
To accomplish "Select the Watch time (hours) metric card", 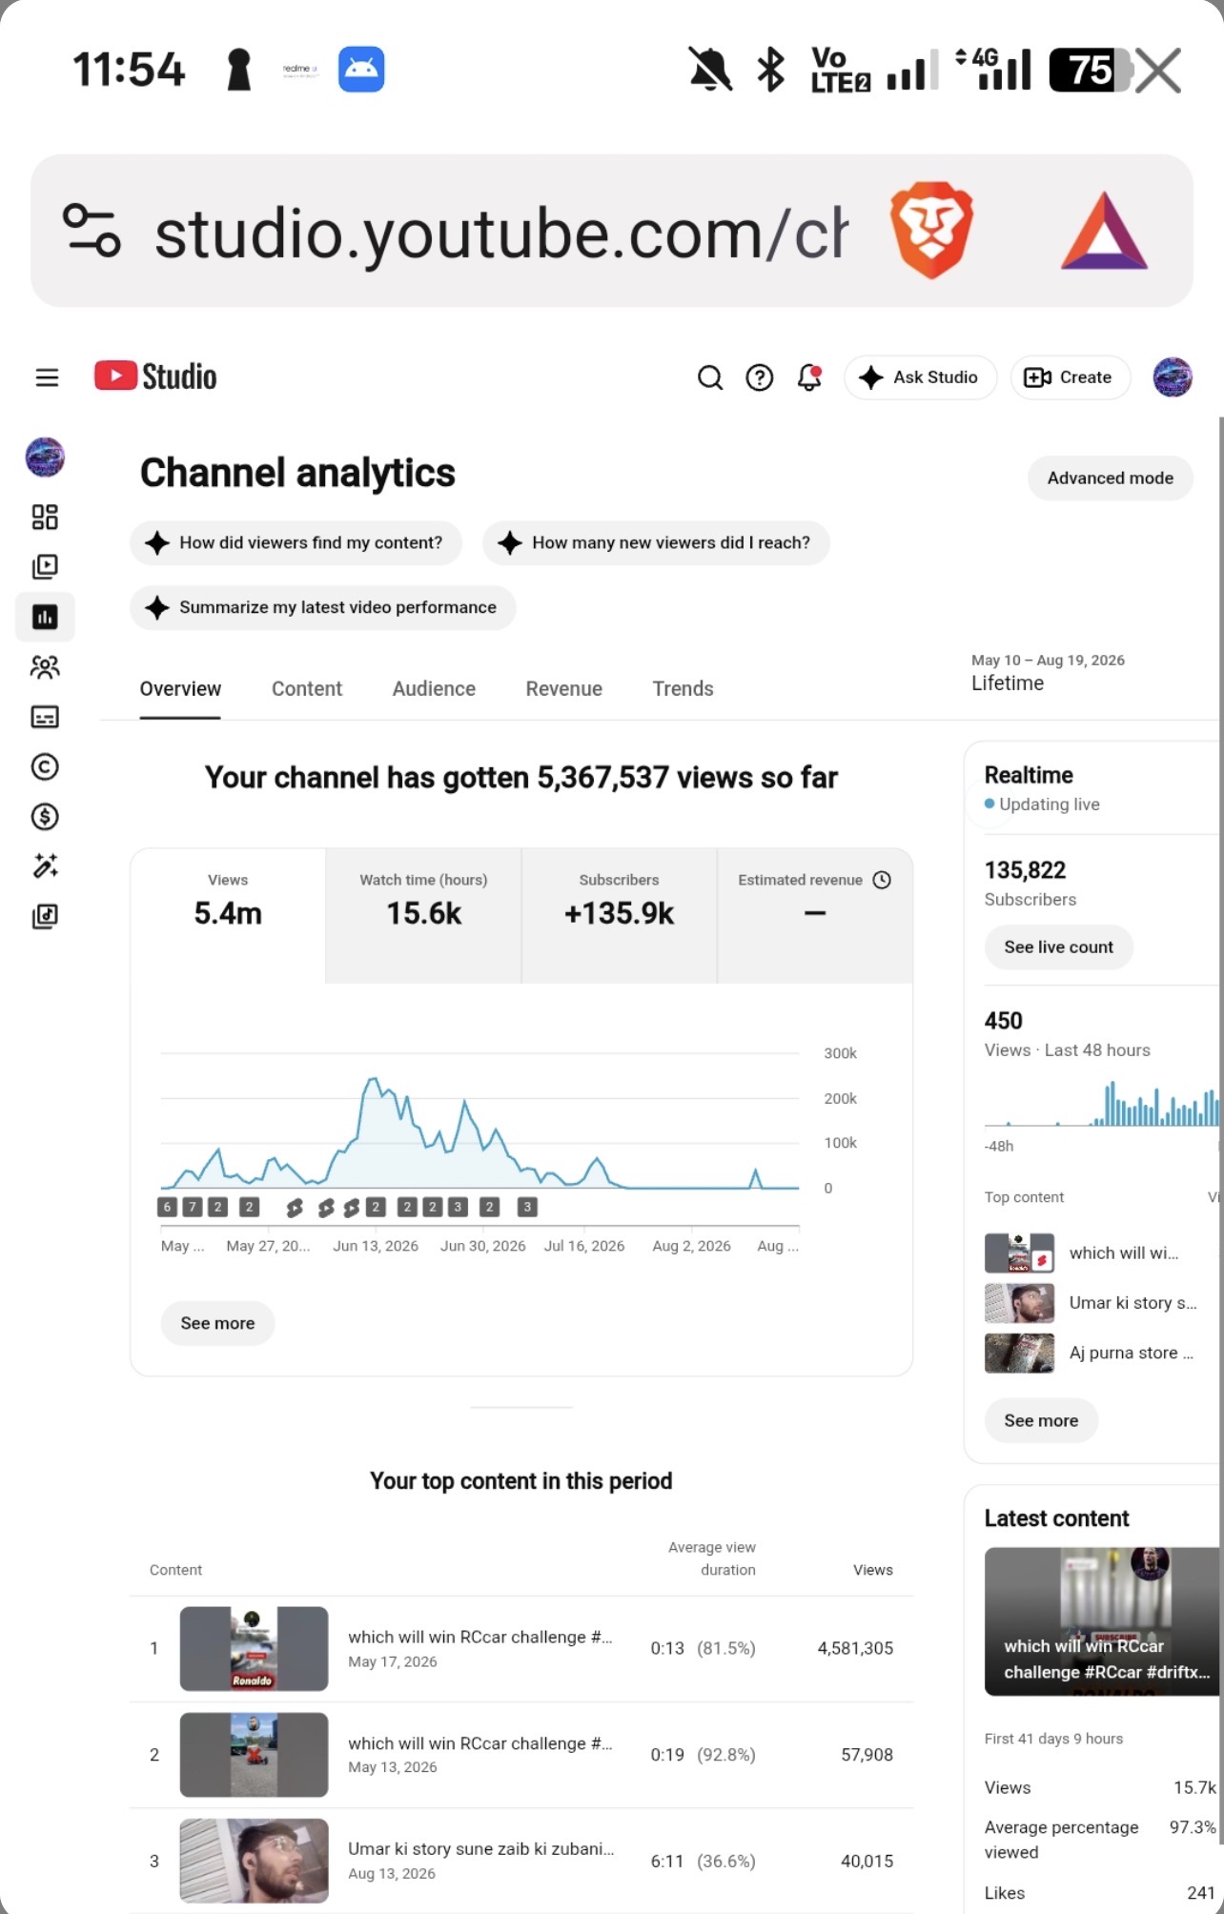I will (423, 915).
